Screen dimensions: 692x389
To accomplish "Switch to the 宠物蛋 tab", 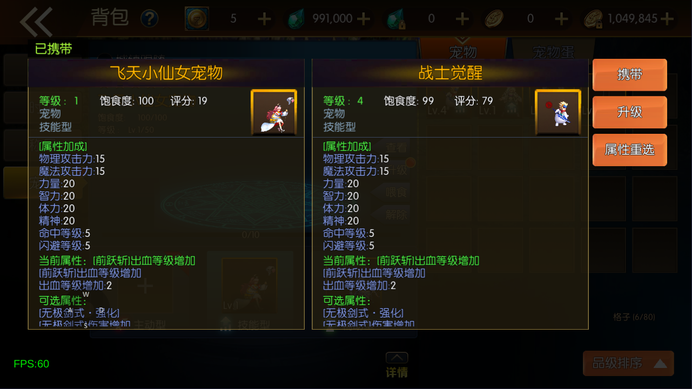I will (x=553, y=52).
